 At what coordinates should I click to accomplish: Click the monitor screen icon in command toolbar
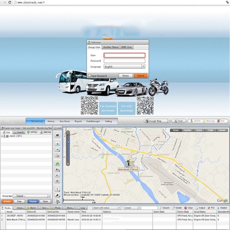[57, 135]
